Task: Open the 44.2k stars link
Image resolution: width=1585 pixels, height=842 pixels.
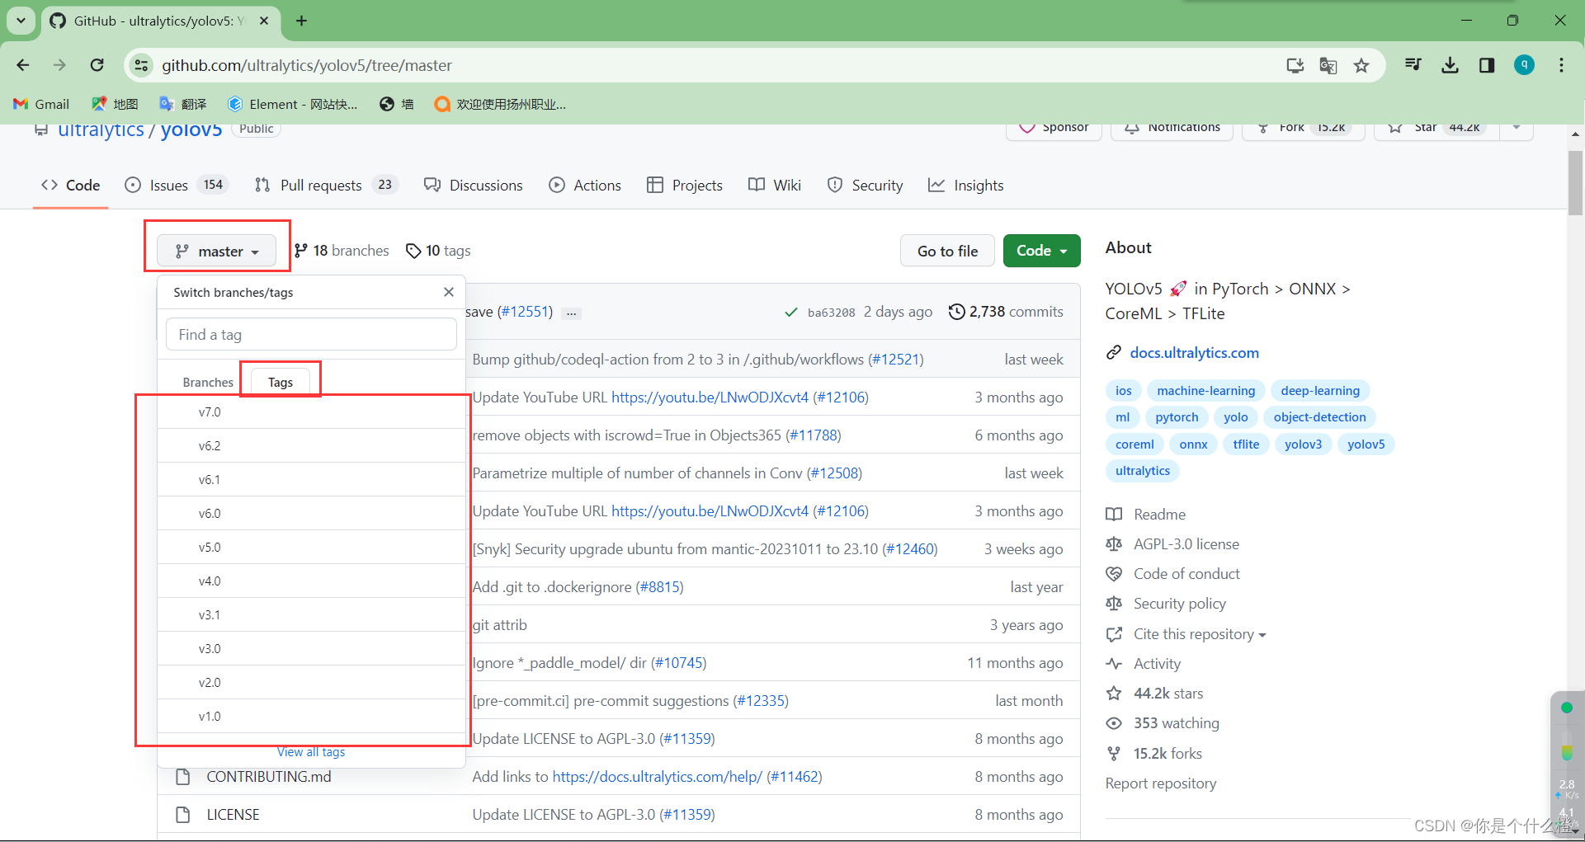Action: 1154,694
